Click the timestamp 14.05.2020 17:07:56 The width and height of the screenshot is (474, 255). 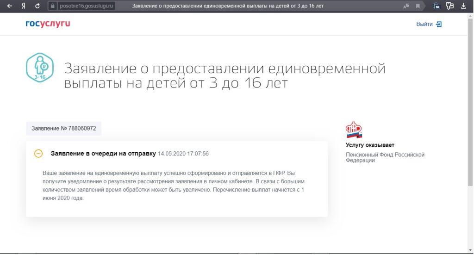pyautogui.click(x=183, y=154)
